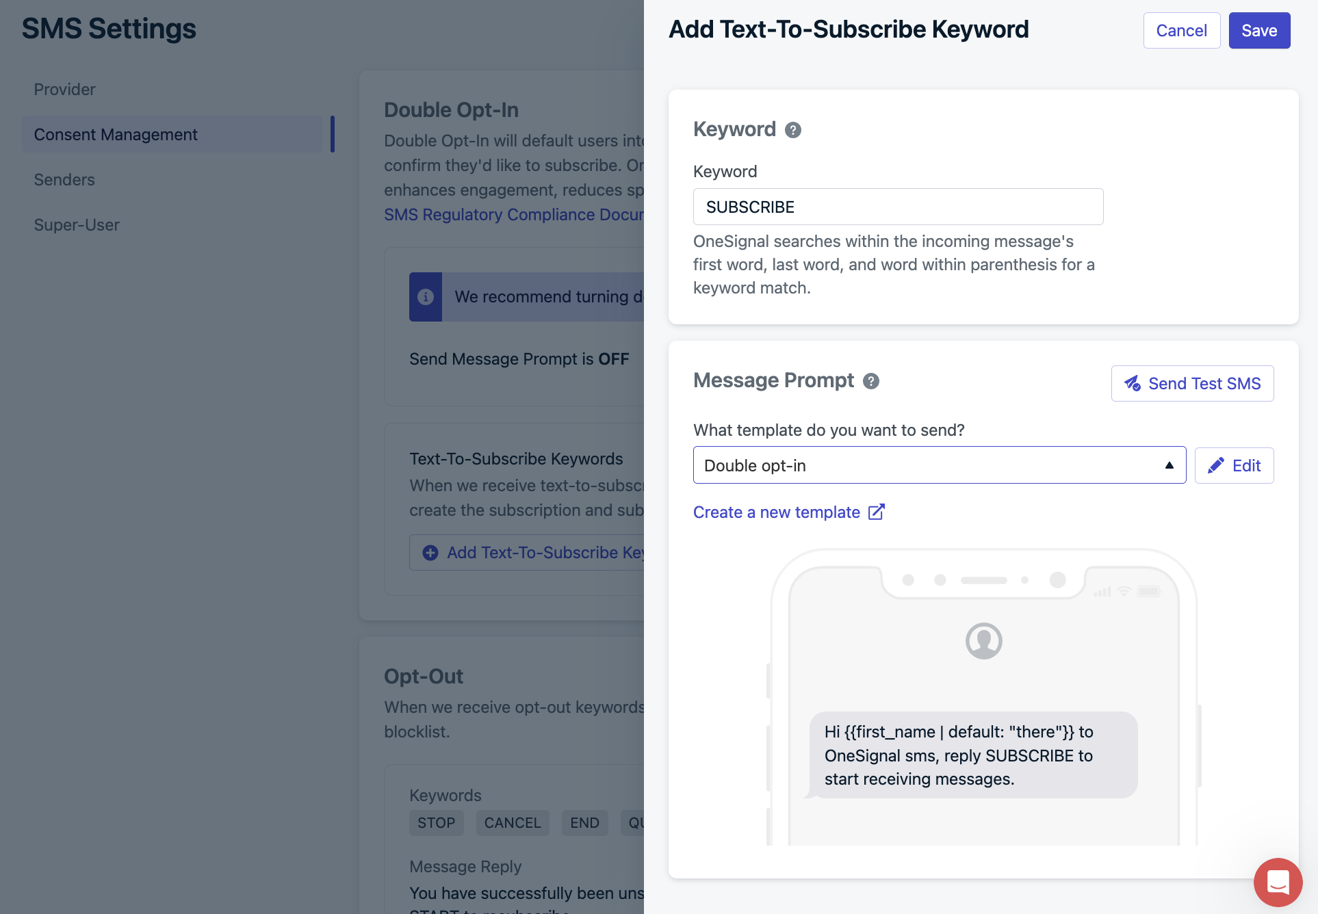Click the plus icon on Add Text-To-Subscribe Keyword
The image size is (1318, 914).
[x=430, y=553]
